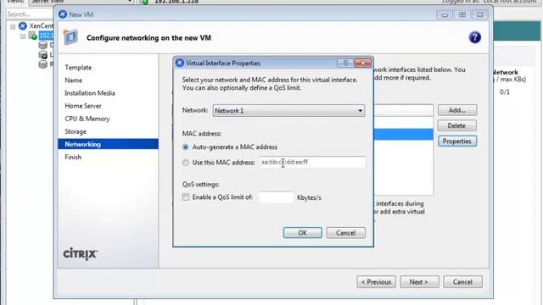Go to the Storage wizard step

tap(76, 131)
